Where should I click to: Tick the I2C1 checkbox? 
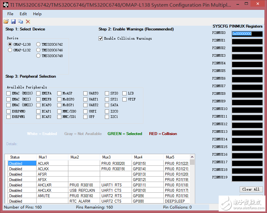(107, 117)
